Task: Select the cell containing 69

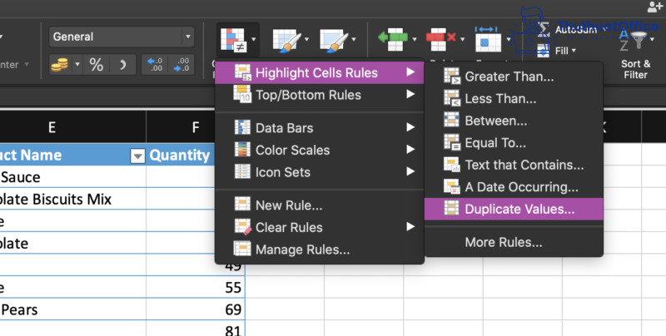Action: point(196,309)
